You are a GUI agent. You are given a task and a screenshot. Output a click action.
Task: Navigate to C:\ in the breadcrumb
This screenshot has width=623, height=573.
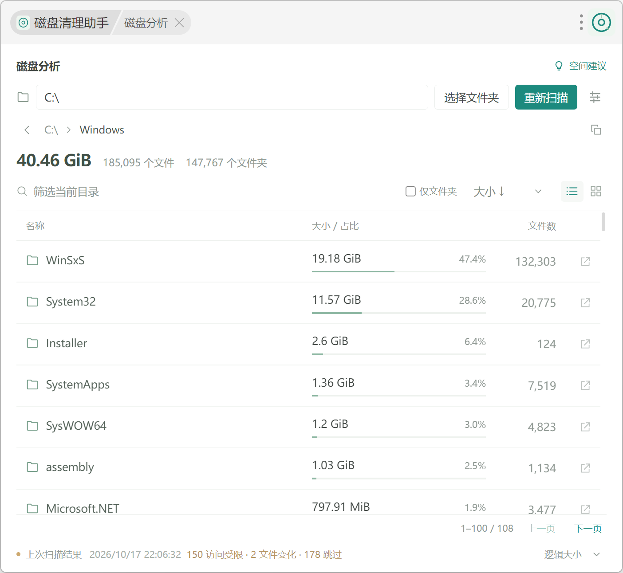pyautogui.click(x=51, y=130)
